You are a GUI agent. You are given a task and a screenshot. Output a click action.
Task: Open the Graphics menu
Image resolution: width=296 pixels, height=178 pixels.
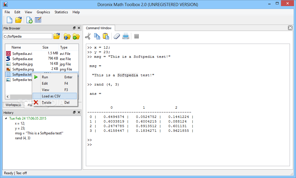(x=43, y=12)
